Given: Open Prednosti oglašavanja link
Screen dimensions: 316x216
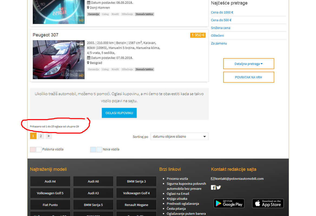Looking at the screenshot, I should pos(183,204).
